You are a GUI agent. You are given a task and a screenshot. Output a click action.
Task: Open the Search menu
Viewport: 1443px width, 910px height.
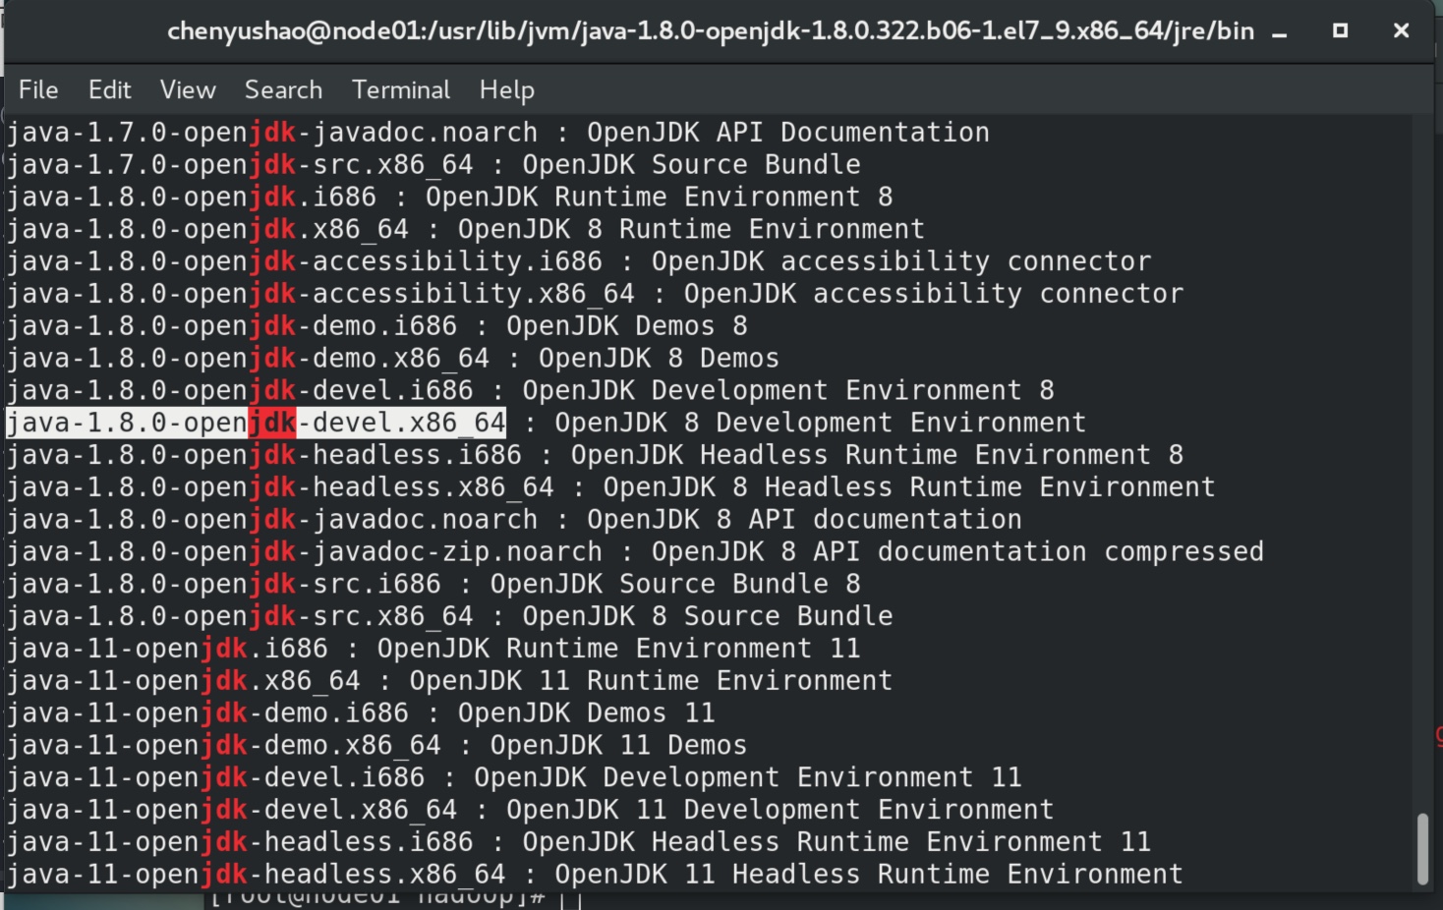coord(283,89)
